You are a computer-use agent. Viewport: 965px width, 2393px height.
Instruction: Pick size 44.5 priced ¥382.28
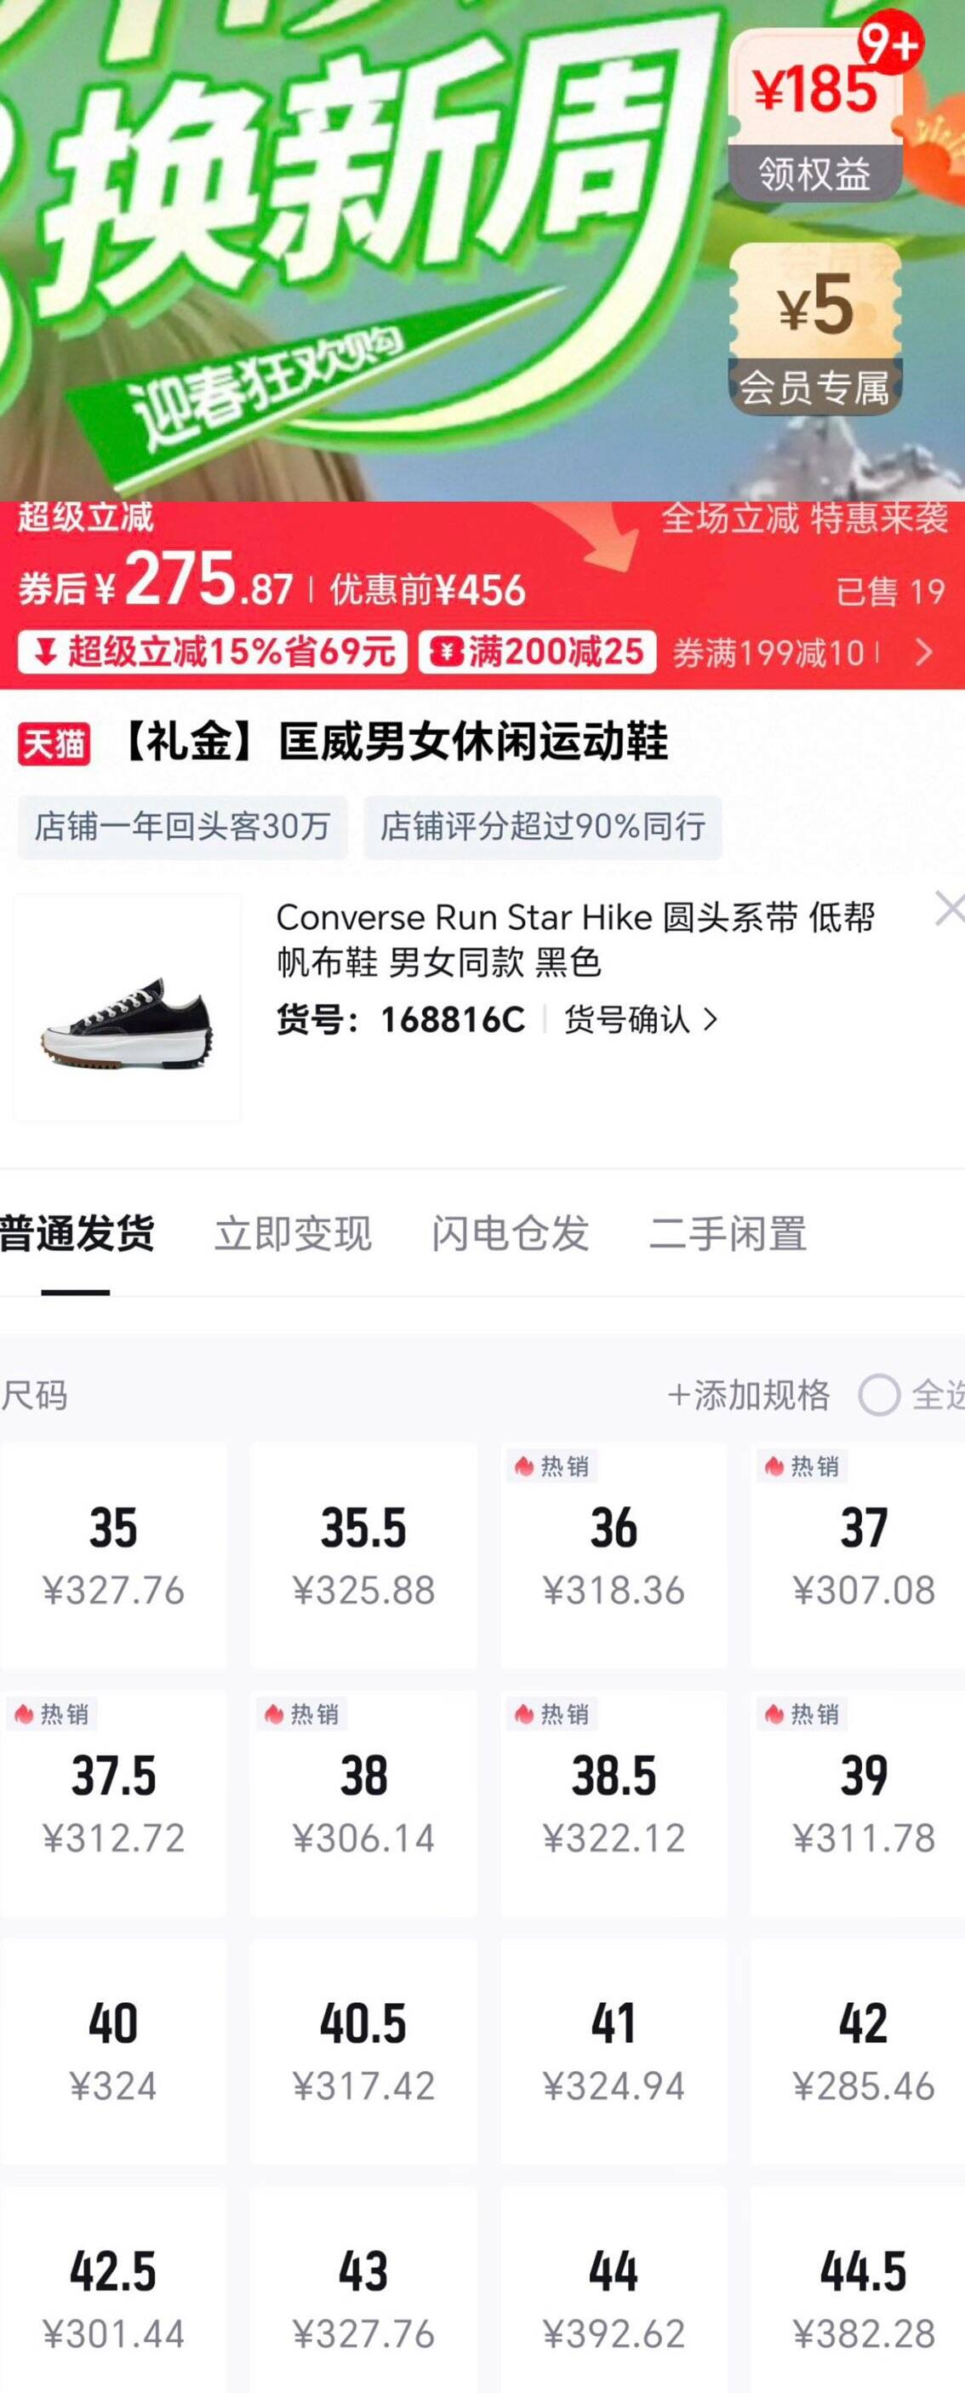pos(863,2298)
